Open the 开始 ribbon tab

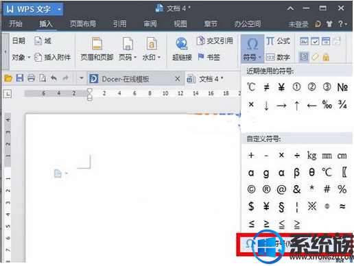tap(16, 24)
